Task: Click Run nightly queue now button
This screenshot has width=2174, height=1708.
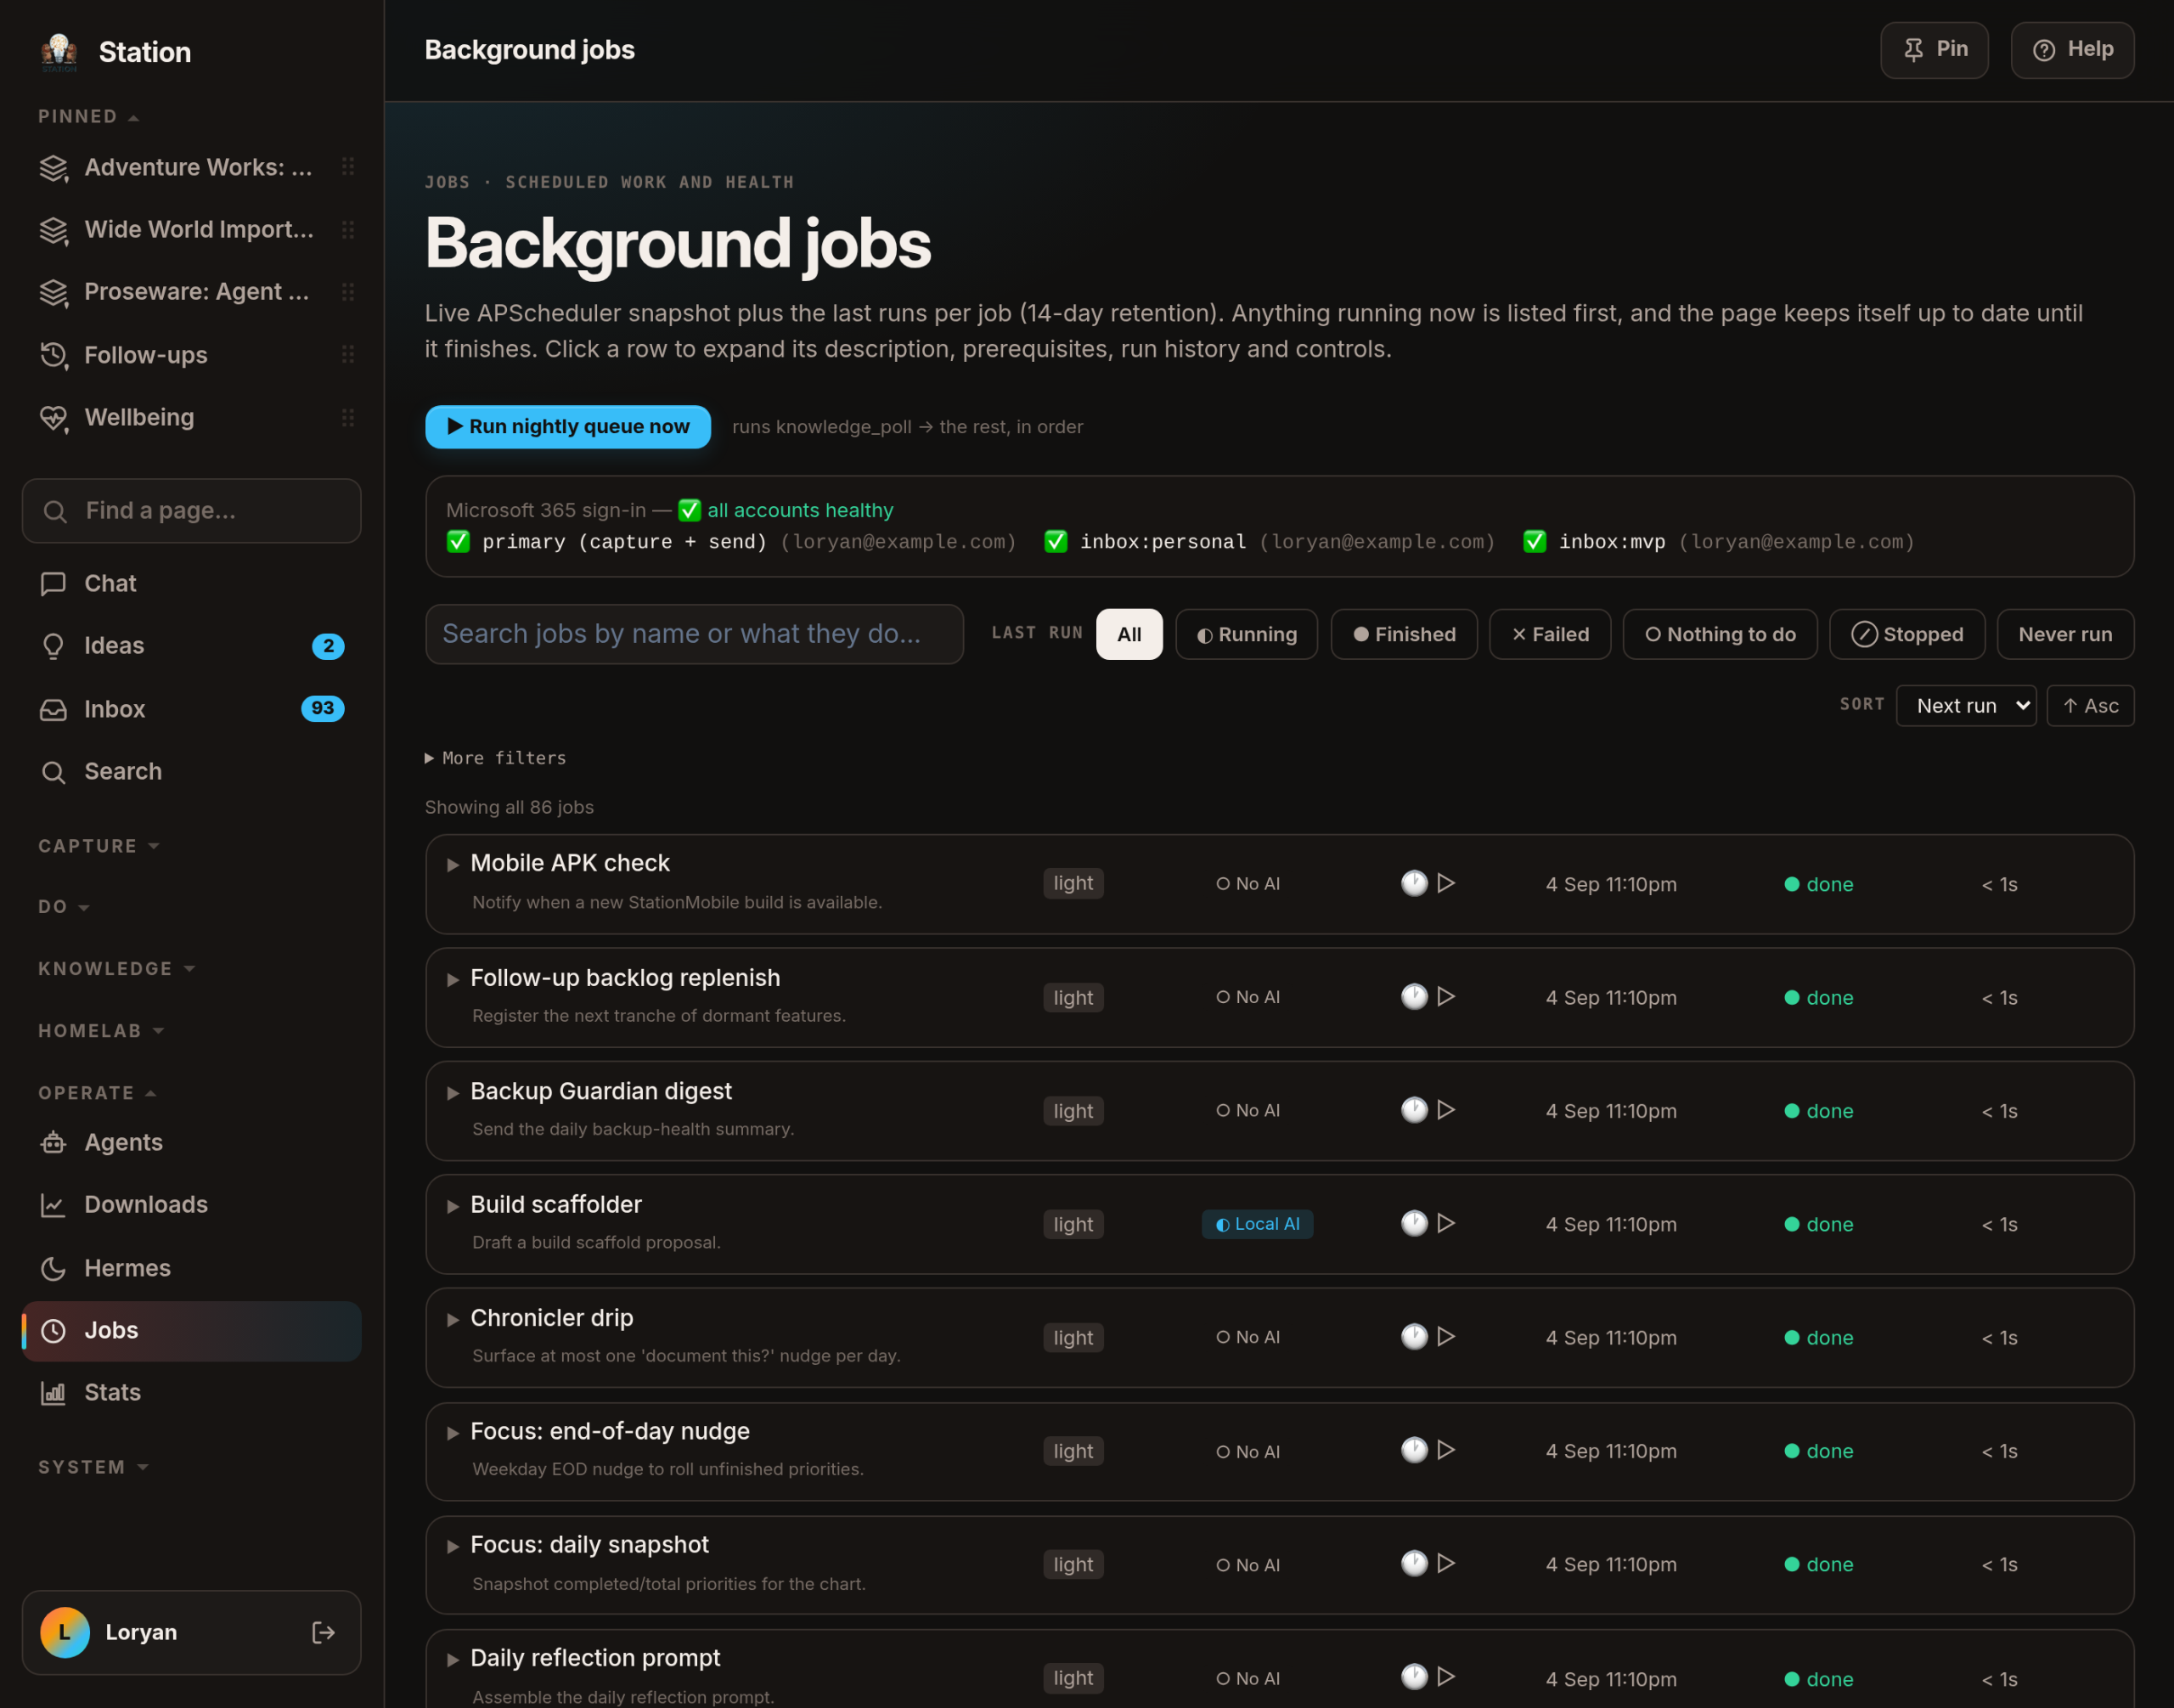Action: coord(568,427)
